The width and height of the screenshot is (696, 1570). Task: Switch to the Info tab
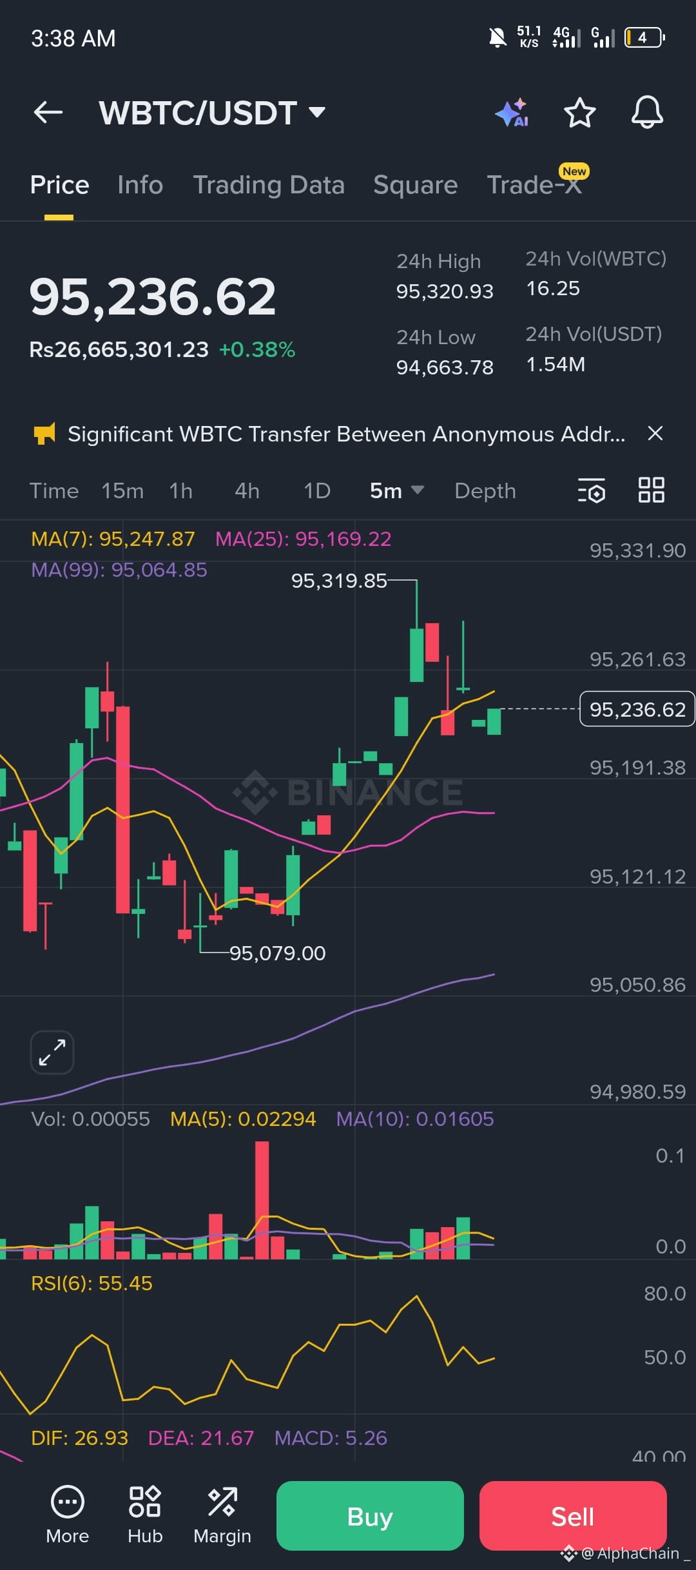pos(140,185)
